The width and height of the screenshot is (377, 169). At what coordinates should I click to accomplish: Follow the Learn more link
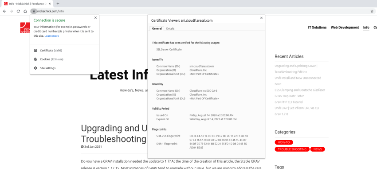tap(52, 36)
